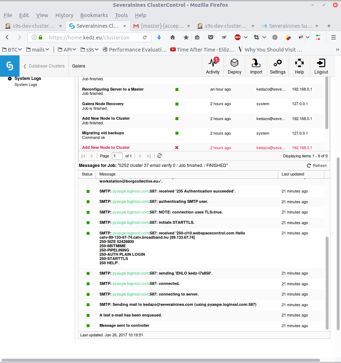Click the downloads arrow icon in Firefox toolbar
The image size is (341, 363).
click(x=159, y=37)
